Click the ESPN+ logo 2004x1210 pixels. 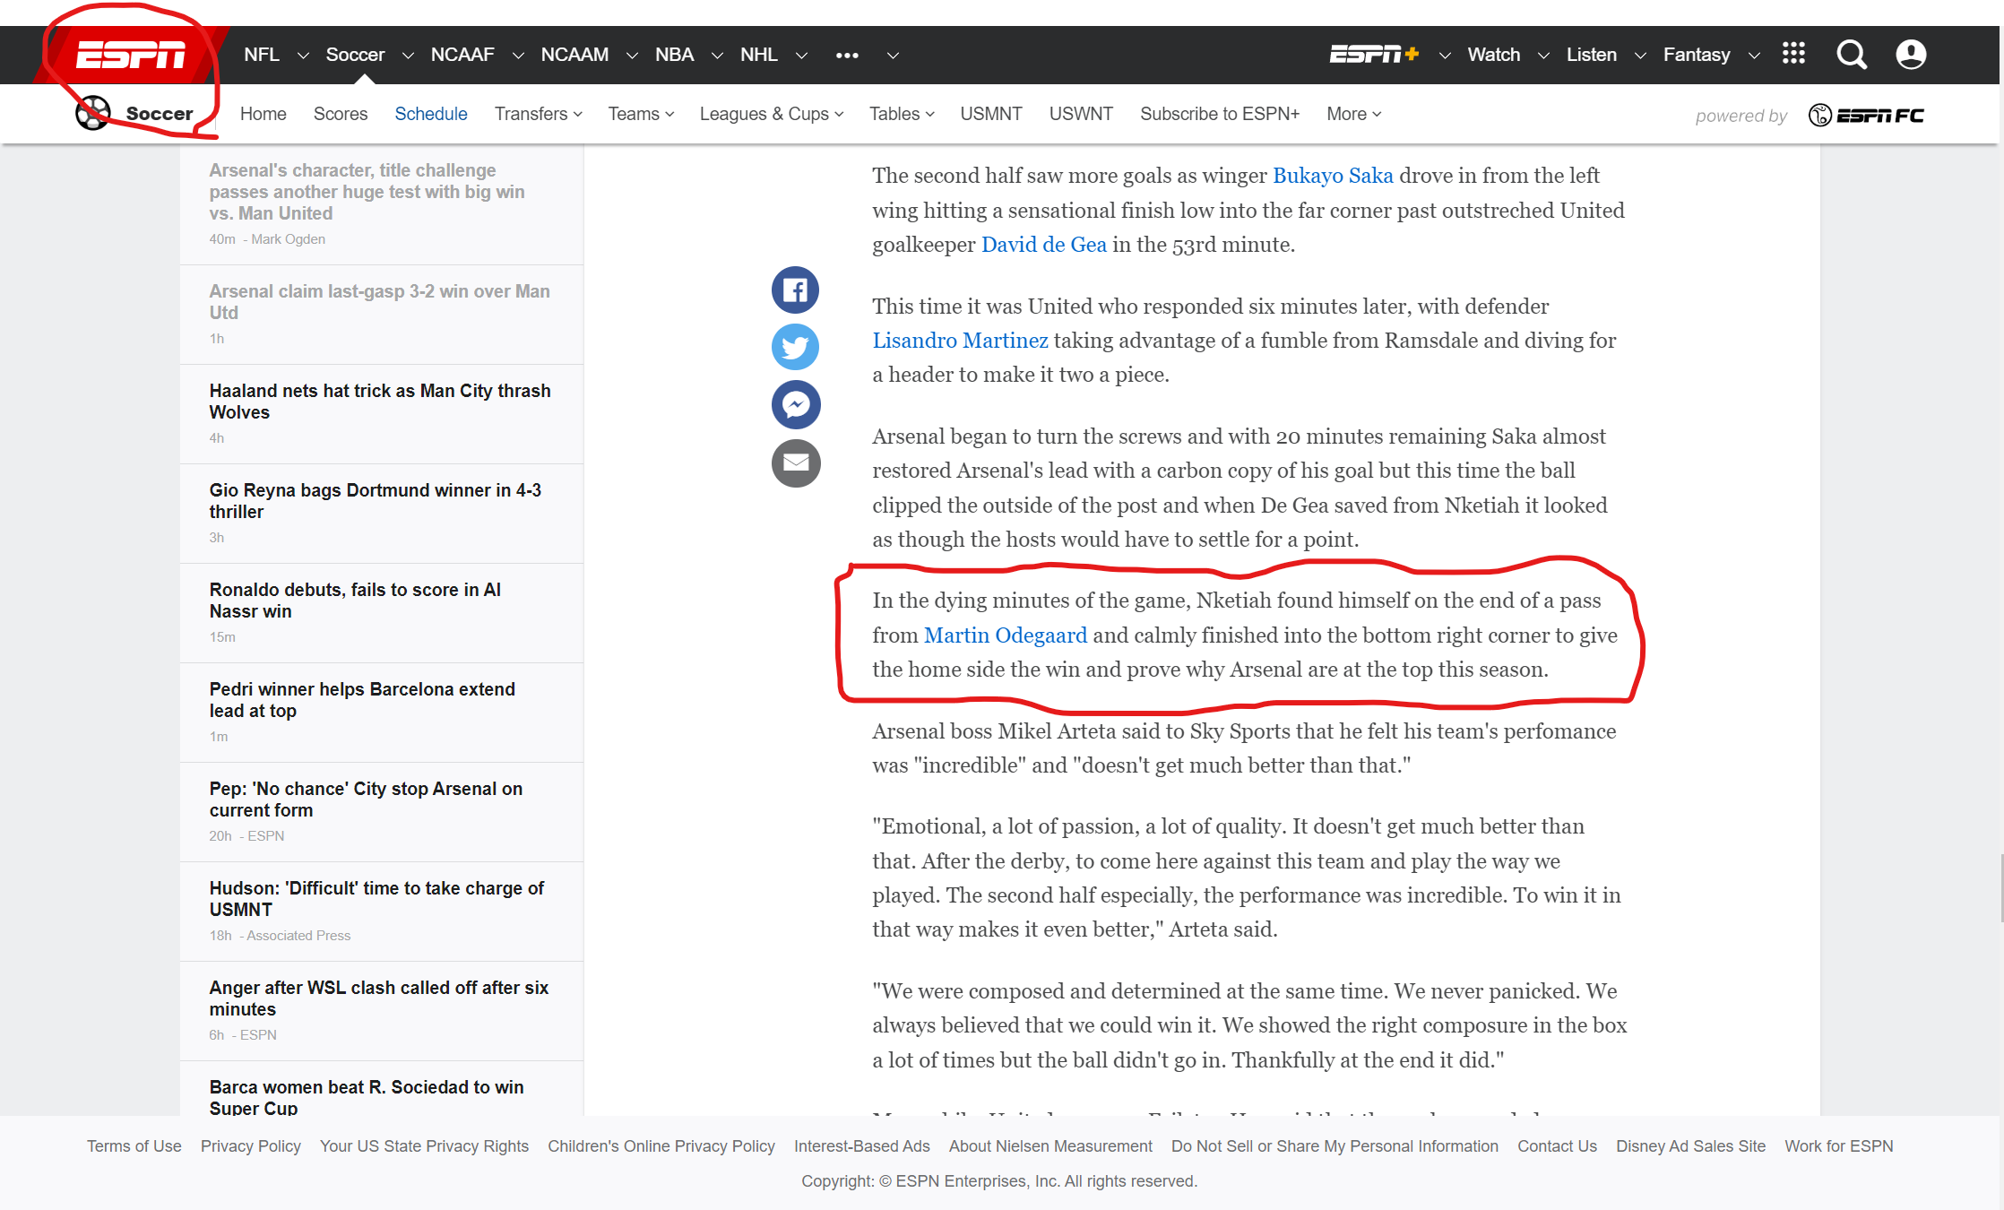click(1373, 55)
